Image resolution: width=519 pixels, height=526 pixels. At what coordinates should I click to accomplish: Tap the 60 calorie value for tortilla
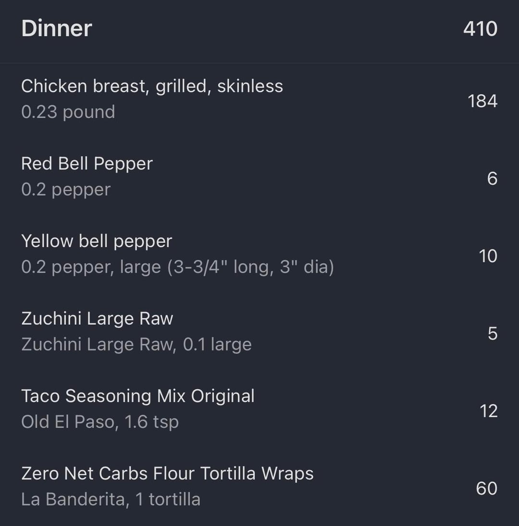pos(486,488)
